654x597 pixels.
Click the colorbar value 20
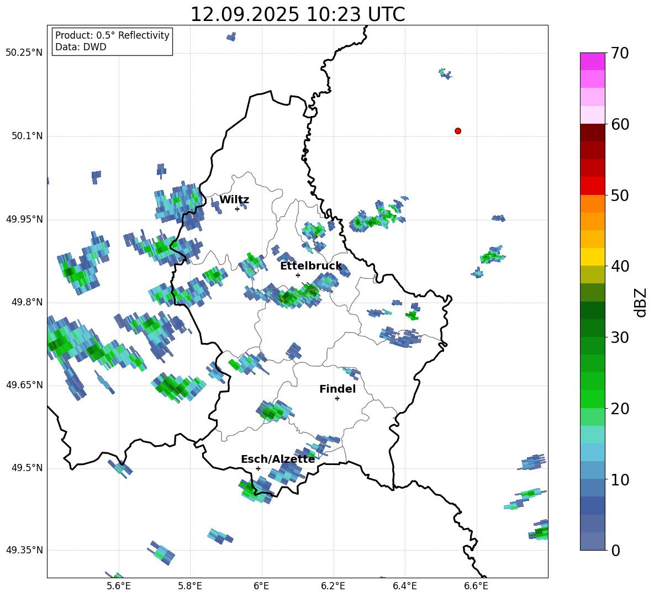620,409
